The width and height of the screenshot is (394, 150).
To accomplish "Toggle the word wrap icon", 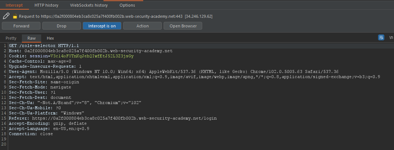I will [x=381, y=38].
